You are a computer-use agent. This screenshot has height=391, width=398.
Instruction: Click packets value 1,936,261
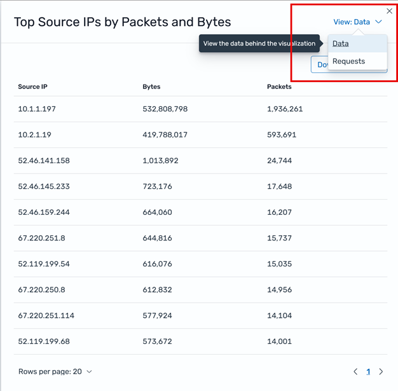tap(285, 109)
